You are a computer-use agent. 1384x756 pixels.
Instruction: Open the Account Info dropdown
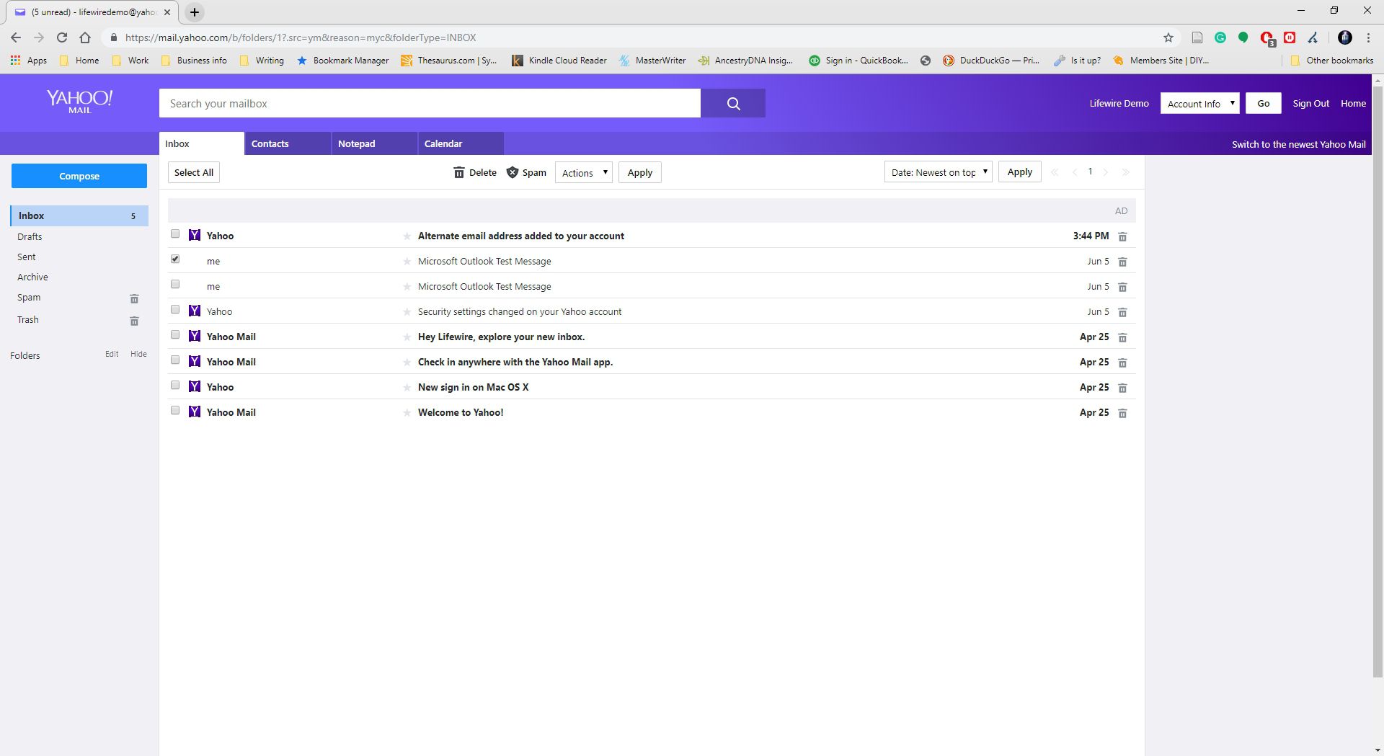tap(1200, 103)
